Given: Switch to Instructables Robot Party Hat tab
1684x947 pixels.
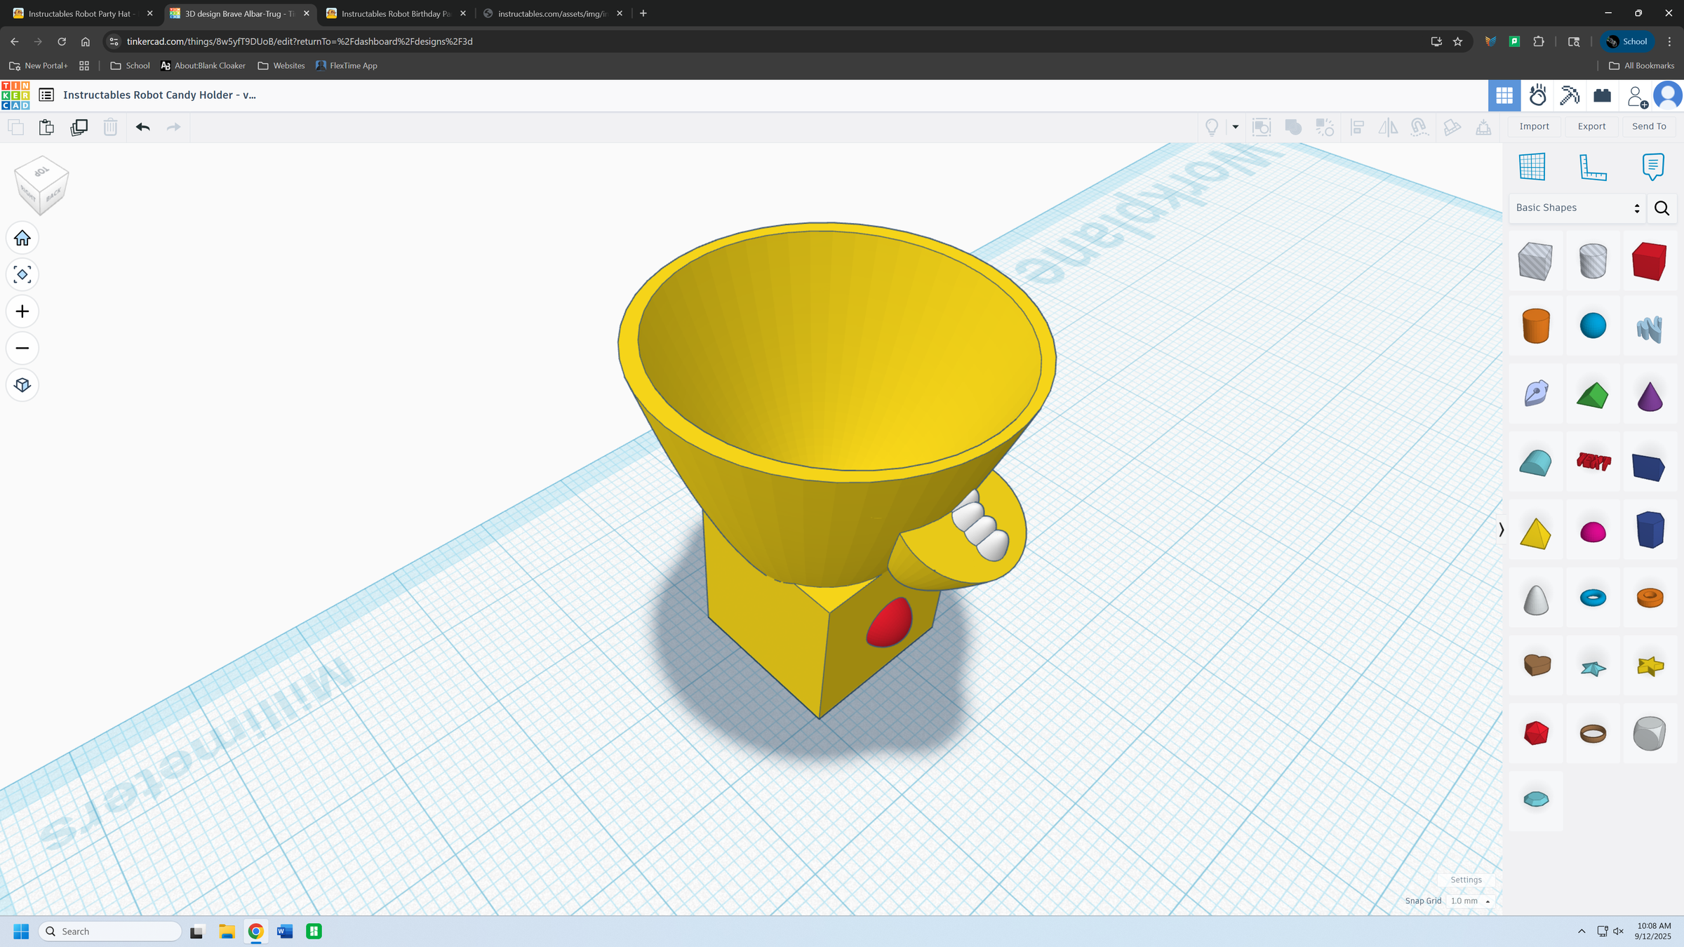Looking at the screenshot, I should (x=83, y=13).
